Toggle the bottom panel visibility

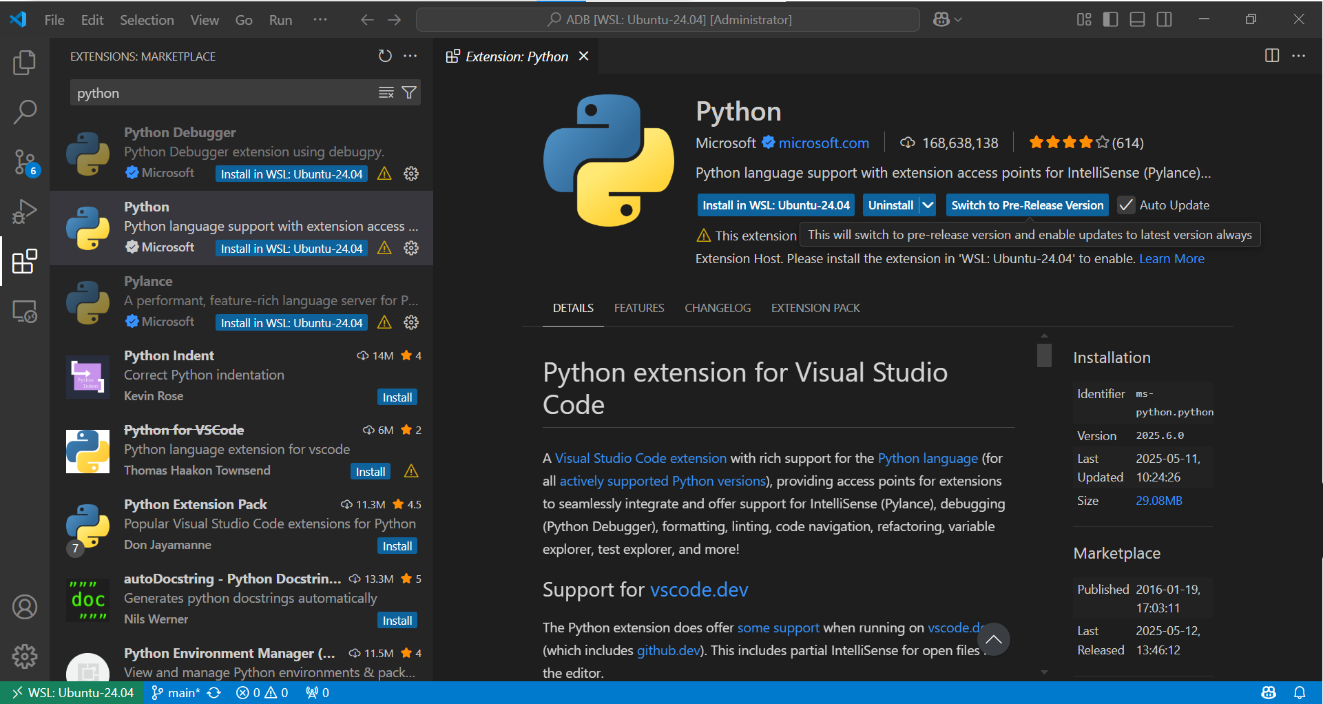(x=1137, y=19)
